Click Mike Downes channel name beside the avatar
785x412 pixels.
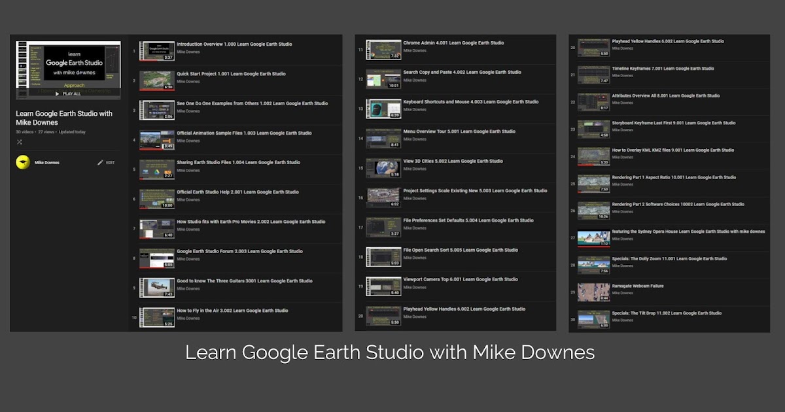pos(47,162)
